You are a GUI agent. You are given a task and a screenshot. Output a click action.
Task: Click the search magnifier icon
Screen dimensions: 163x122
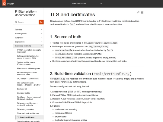[x=16, y=22]
